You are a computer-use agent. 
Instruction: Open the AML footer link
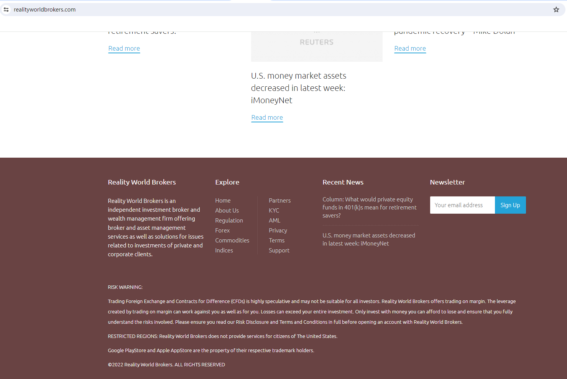coord(274,221)
